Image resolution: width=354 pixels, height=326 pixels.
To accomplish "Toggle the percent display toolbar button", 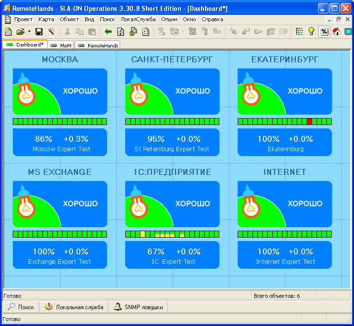I will (324, 32).
